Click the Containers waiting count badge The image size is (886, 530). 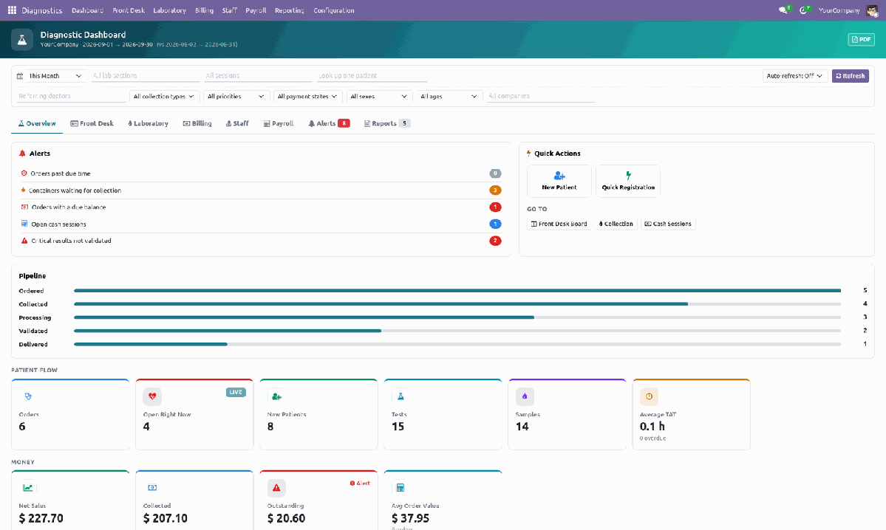tap(495, 190)
